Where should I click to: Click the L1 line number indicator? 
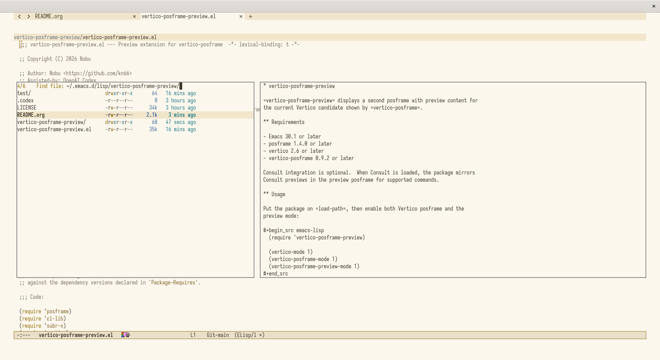193,335
